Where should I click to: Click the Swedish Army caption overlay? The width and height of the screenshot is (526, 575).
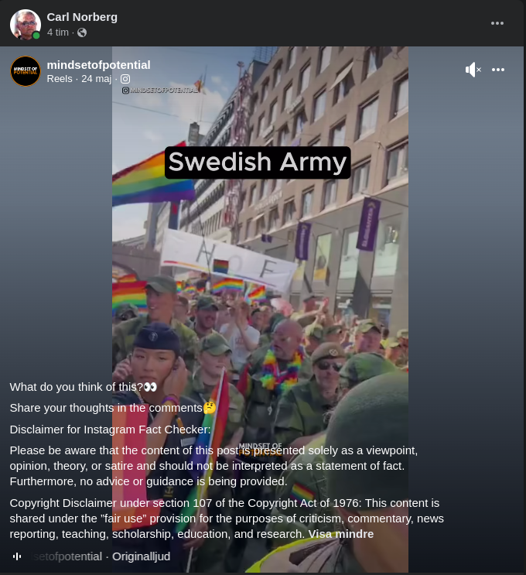(x=258, y=163)
